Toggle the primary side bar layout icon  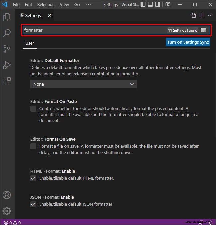click(x=143, y=4)
